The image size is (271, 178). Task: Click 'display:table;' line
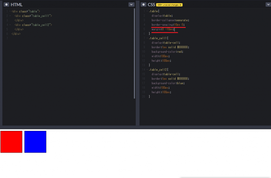tap(162, 16)
